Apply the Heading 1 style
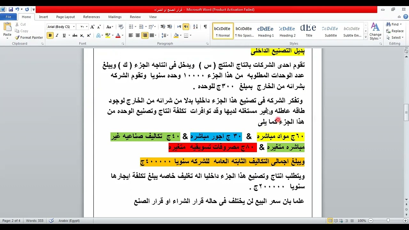The height and width of the screenshot is (230, 409). 266,31
